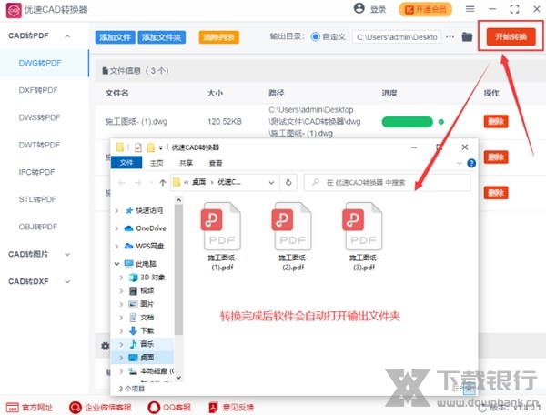Screen dimensions: 546x415
Task: Click the 添加文件夹 button
Action: pyautogui.click(x=162, y=37)
